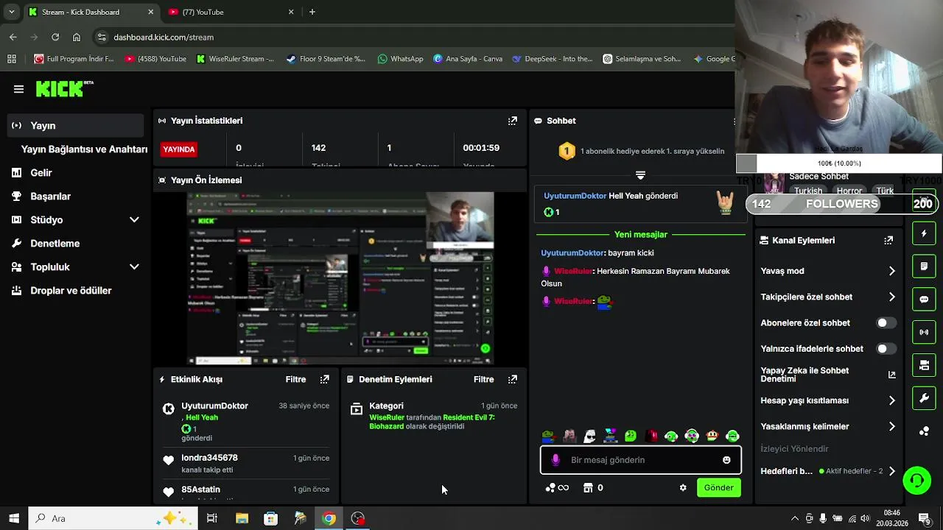Click Resident Evil 7: Biohazard category text

pyautogui.click(x=432, y=422)
